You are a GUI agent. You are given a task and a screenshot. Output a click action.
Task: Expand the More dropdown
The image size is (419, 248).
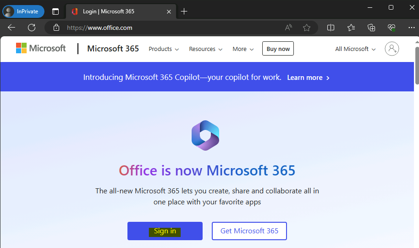click(243, 49)
